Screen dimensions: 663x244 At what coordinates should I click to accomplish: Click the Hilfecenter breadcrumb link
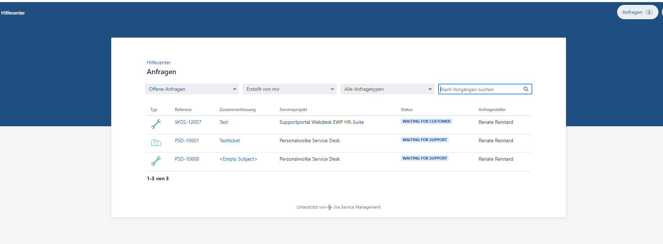click(x=158, y=62)
